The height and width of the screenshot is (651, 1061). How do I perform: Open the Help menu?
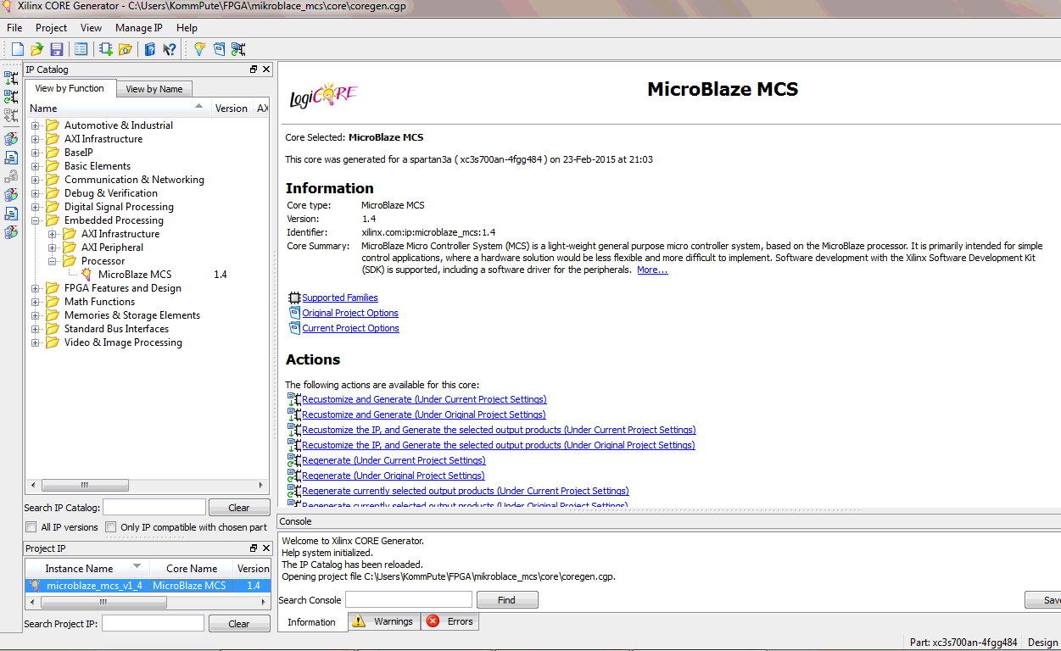[x=187, y=28]
